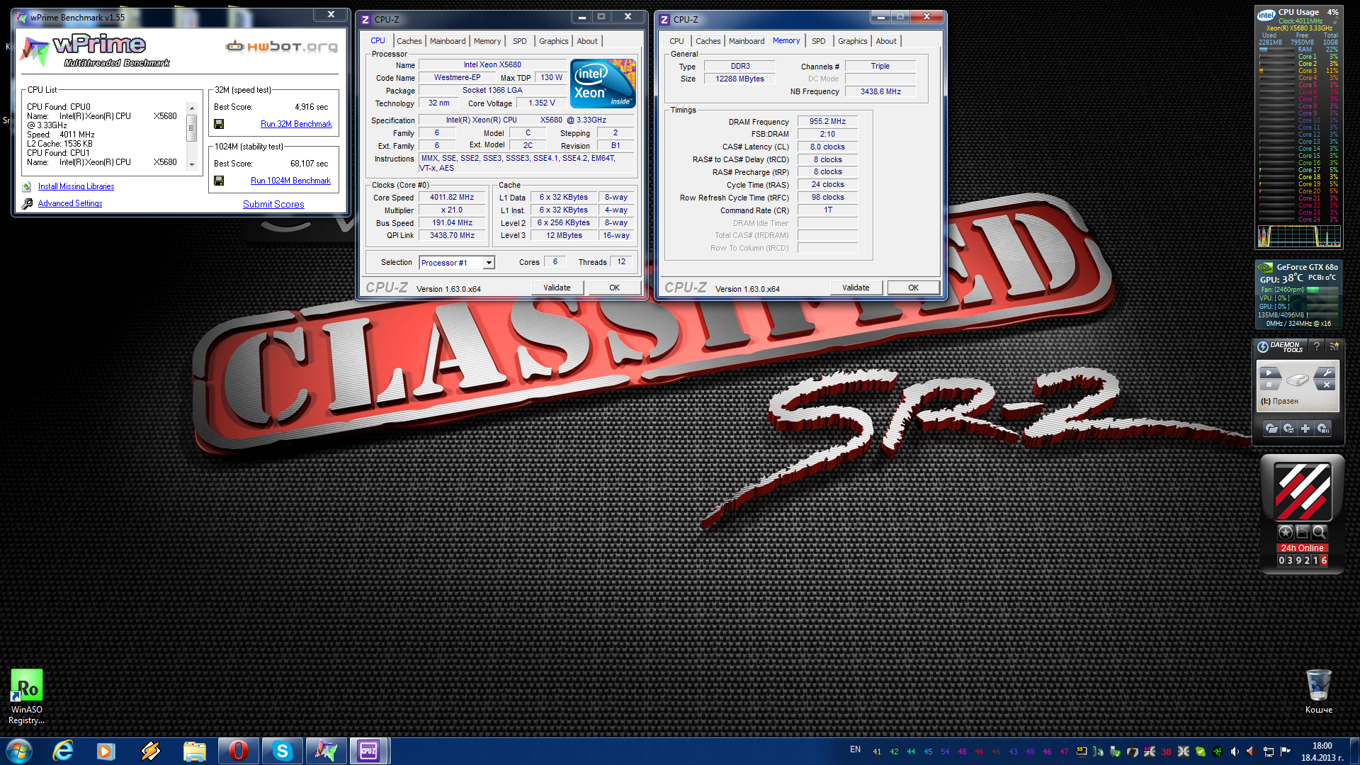The width and height of the screenshot is (1360, 765).
Task: Click the CPU-Z taskbar button
Action: (368, 751)
